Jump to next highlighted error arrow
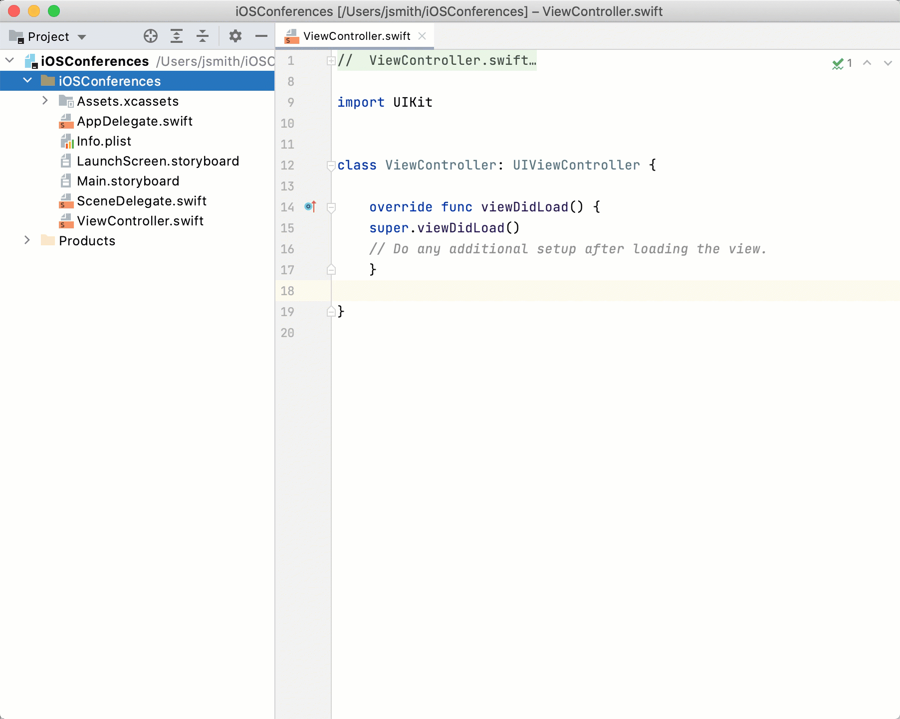 coord(888,63)
